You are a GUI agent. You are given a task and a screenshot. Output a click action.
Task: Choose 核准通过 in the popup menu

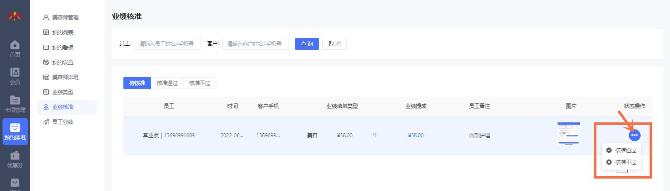point(621,150)
